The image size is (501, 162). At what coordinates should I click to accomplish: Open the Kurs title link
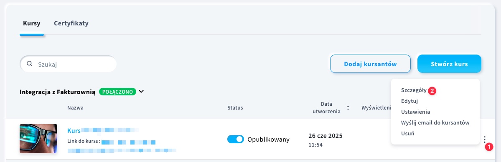(x=74, y=130)
